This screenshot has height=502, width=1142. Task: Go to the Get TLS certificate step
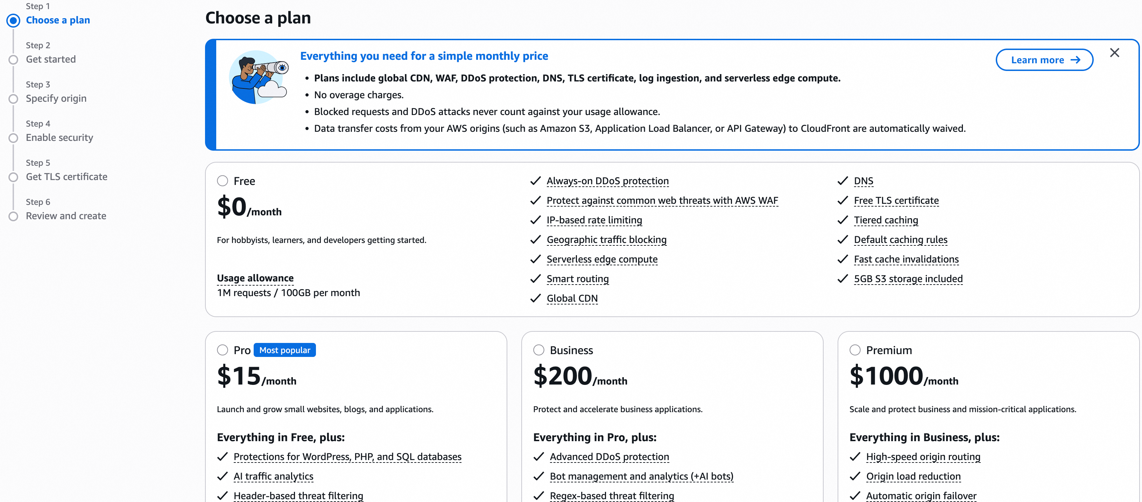click(x=66, y=177)
